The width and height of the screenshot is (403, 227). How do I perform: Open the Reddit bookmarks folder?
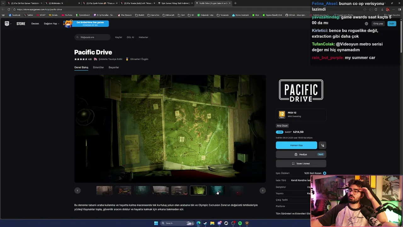[140, 15]
